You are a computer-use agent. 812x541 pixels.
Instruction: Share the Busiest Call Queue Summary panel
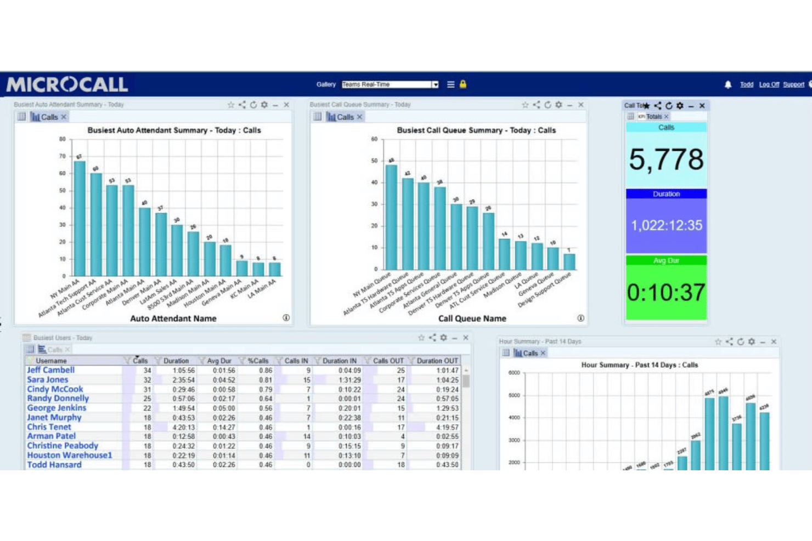pos(537,105)
